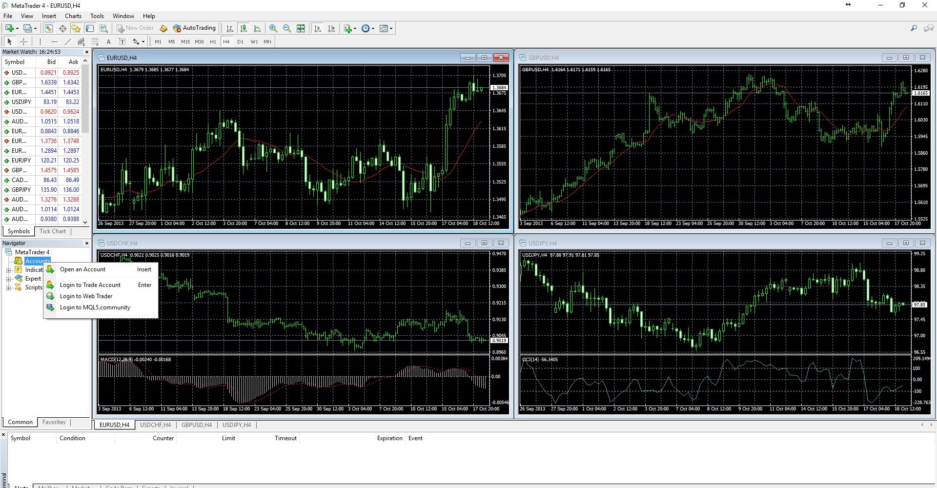Expand the Indicators dropdown arrow
This screenshot has width=937, height=488.
355,28
